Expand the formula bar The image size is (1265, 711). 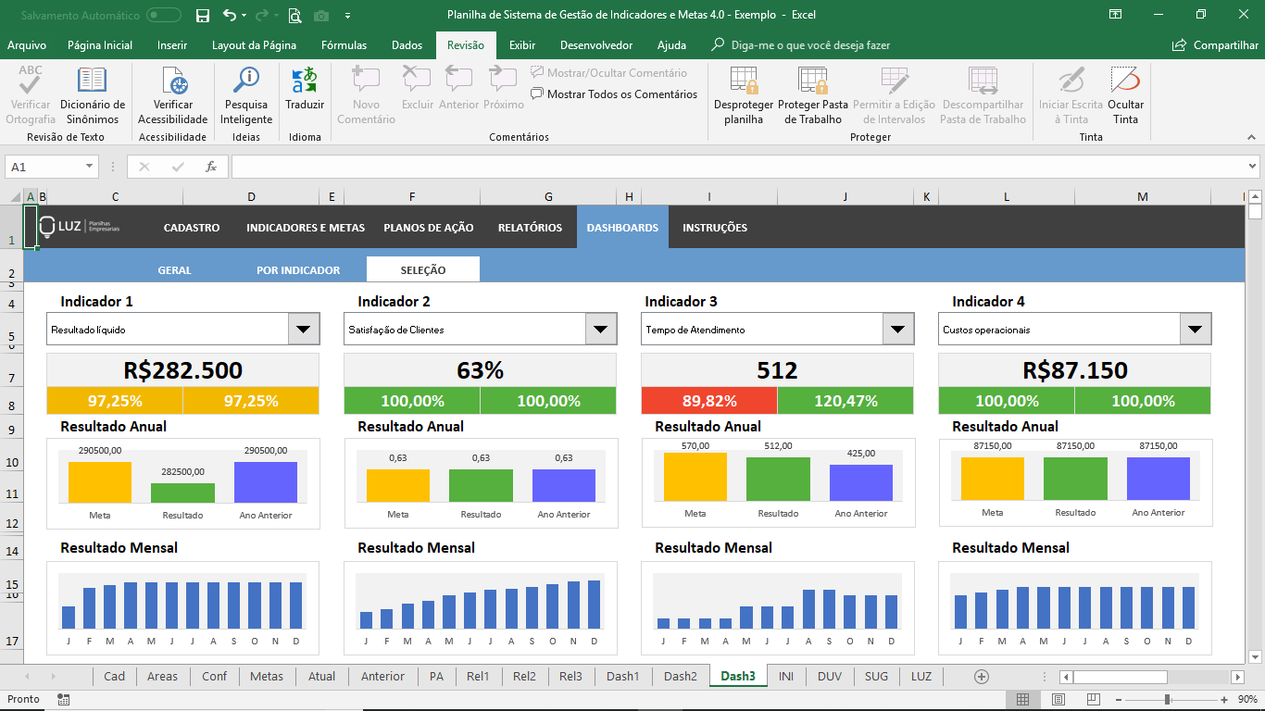point(1252,167)
